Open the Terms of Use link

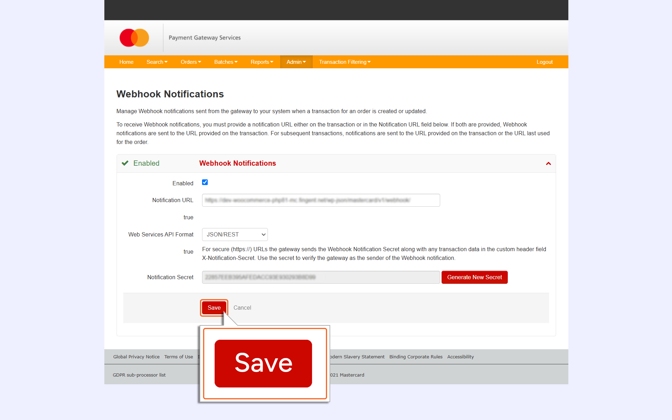(x=179, y=357)
